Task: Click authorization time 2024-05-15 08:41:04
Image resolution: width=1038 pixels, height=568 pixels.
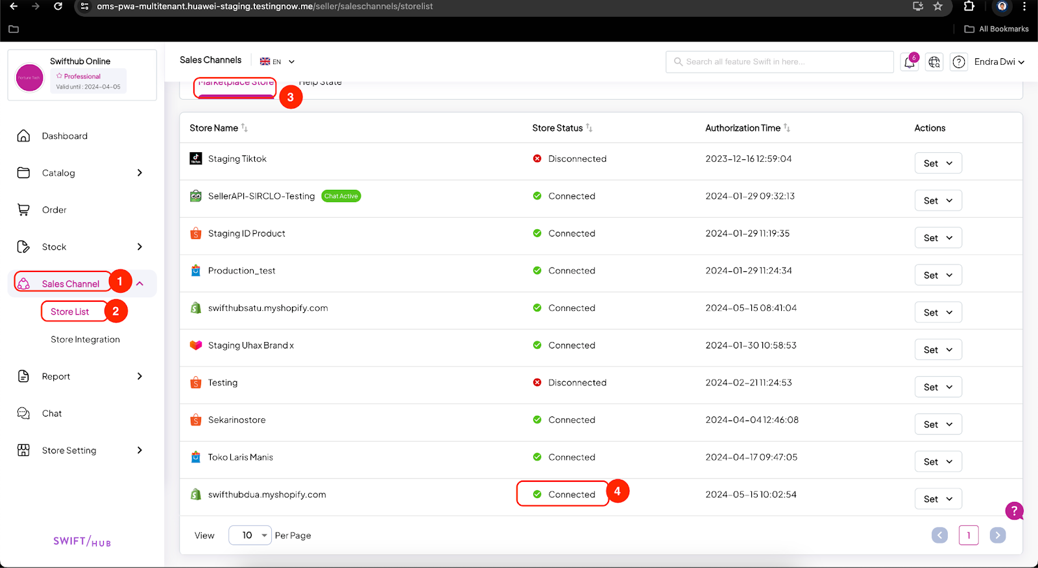Action: pyautogui.click(x=751, y=308)
